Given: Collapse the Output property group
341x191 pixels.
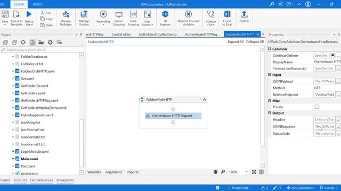Looking at the screenshot, I should (270, 113).
